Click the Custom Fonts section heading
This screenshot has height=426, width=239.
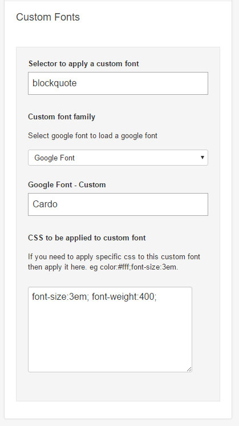tap(48, 17)
